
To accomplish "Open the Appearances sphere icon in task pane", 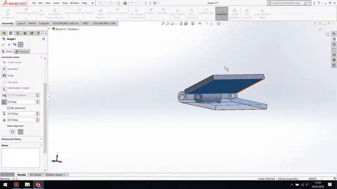I will [334, 60].
